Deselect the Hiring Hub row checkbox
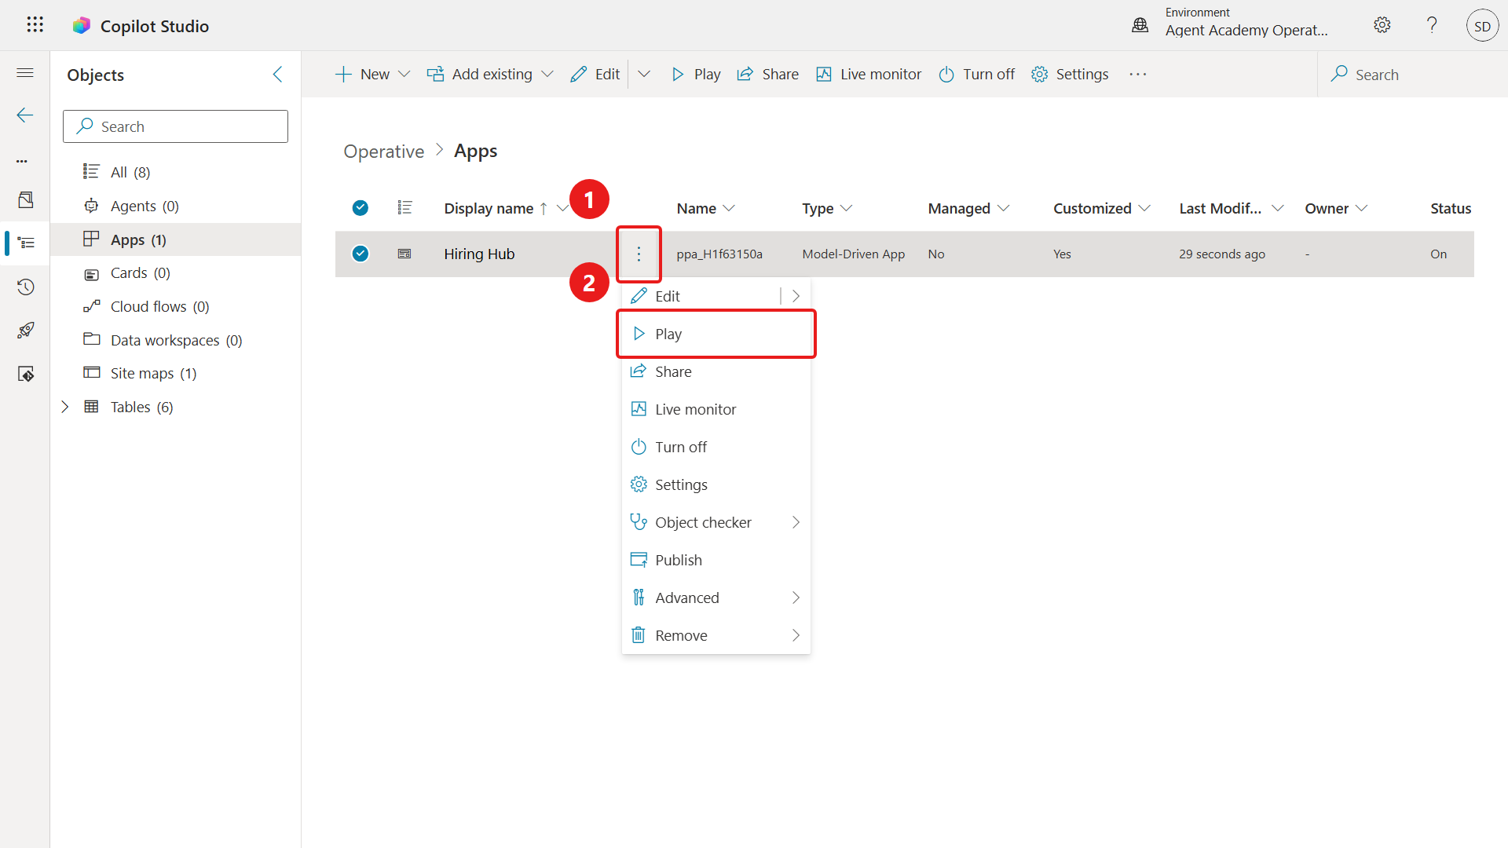Viewport: 1508px width, 848px height. (x=361, y=254)
